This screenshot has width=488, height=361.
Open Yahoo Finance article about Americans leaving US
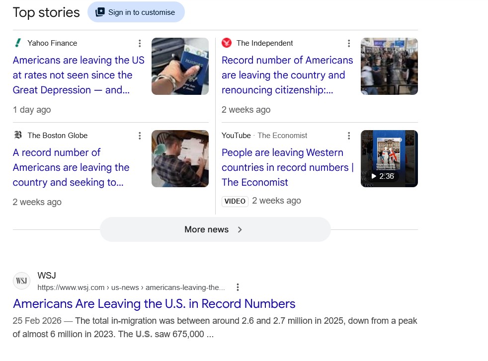(x=79, y=75)
